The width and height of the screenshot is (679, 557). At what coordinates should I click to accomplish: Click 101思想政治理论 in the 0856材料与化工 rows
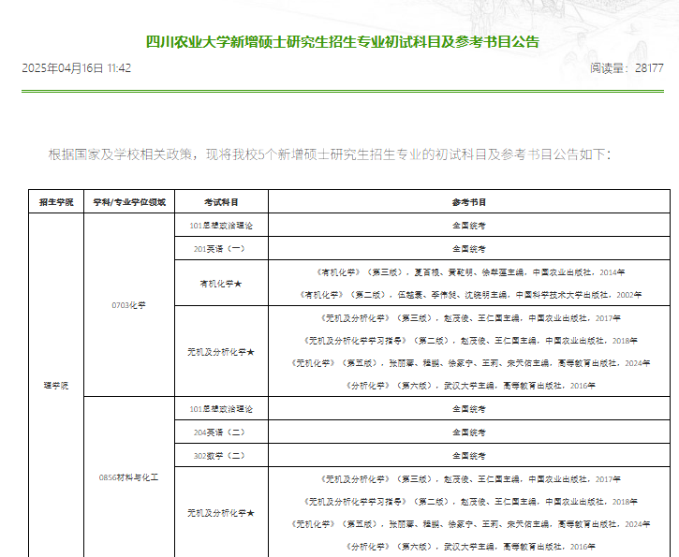click(x=221, y=409)
